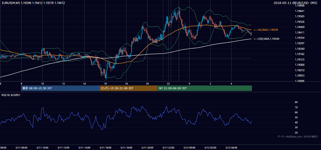321x150 pixels.
Task: Click hour label 16 under price chart
Action: [x=105, y=83]
